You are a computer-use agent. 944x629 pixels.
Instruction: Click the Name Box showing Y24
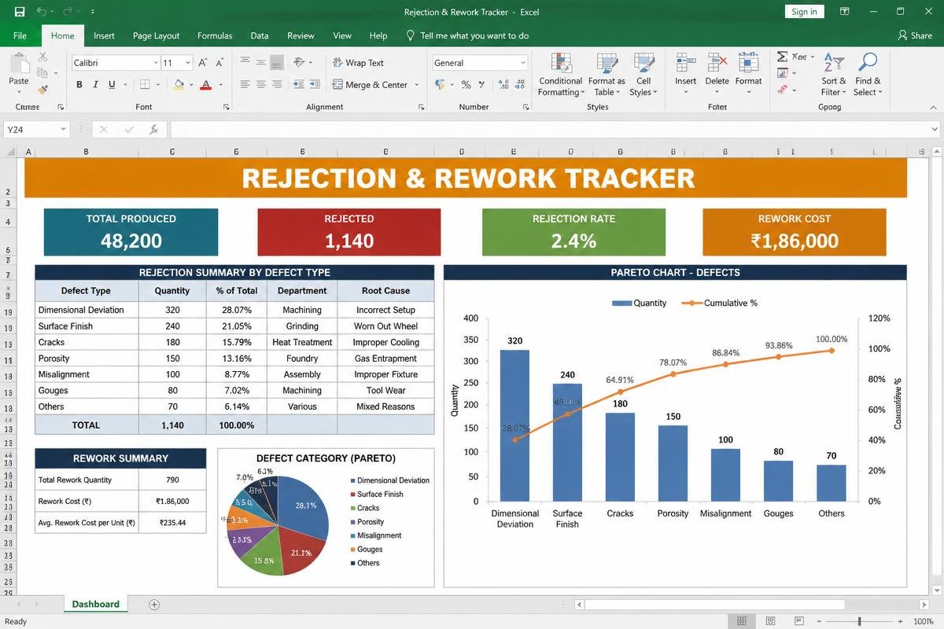(x=37, y=130)
